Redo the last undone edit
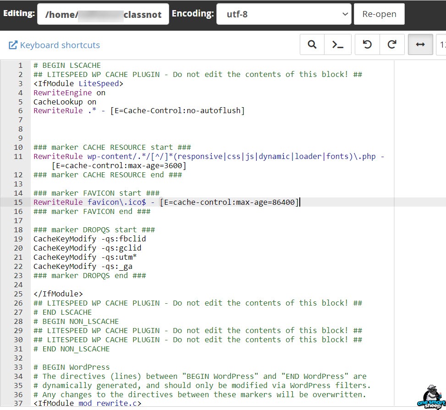Viewport: 446px width, 410px height. point(392,44)
